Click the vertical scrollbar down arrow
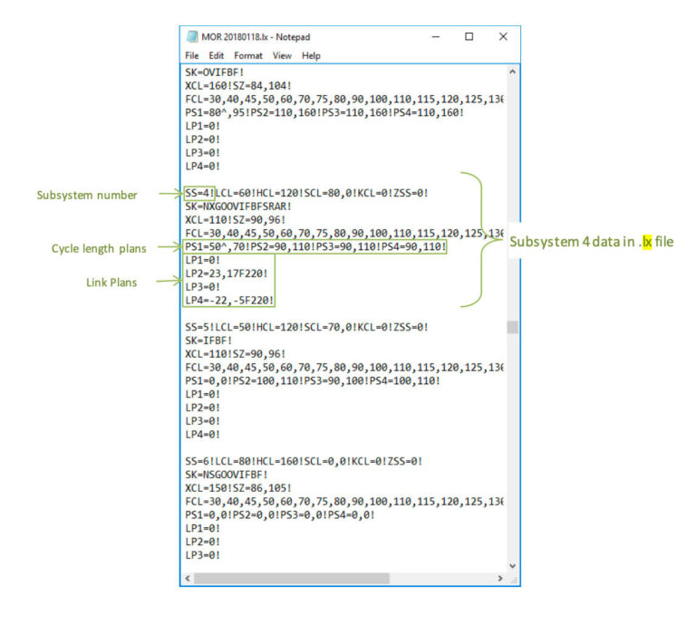The image size is (696, 624). (513, 564)
